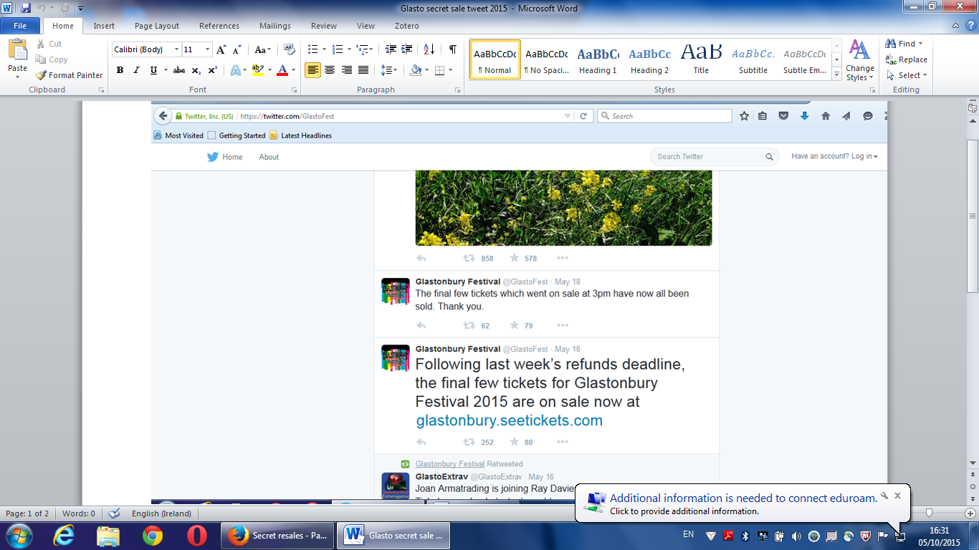Click the Text Highlight Color button
Image resolution: width=979 pixels, height=550 pixels.
point(258,70)
